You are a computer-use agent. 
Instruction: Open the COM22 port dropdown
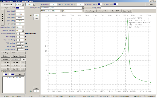[x=23, y=5]
